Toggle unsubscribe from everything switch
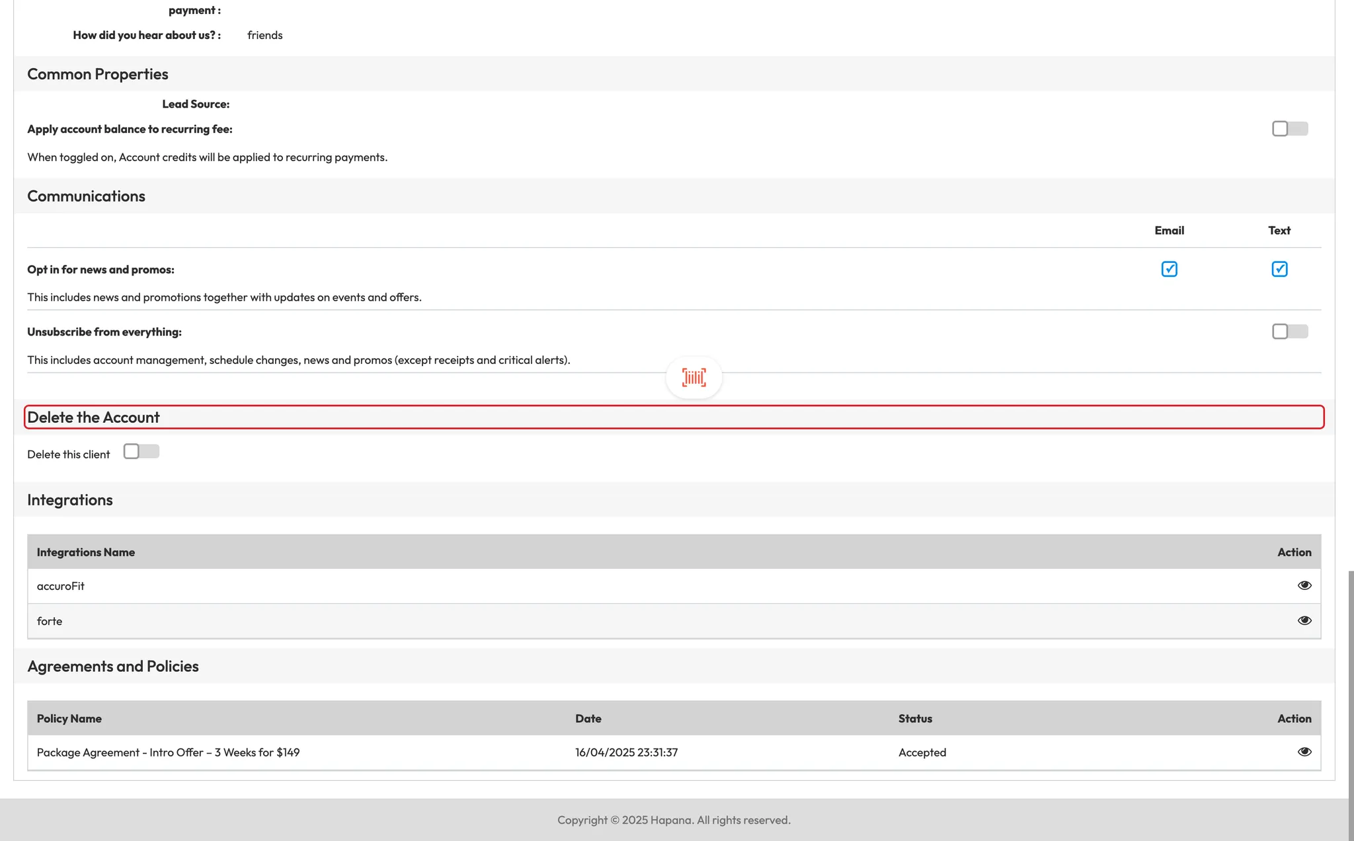This screenshot has height=841, width=1354. tap(1289, 332)
